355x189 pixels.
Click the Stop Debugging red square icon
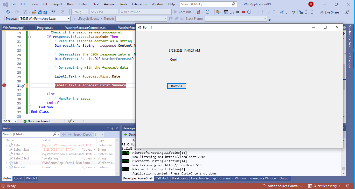click(243, 12)
